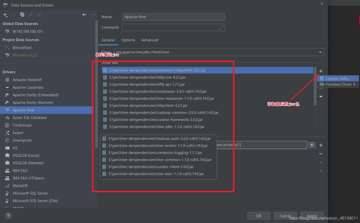This screenshot has width=360, height=223.
Task: Open the wrench settings icon in toolbar
Action: click(31, 15)
